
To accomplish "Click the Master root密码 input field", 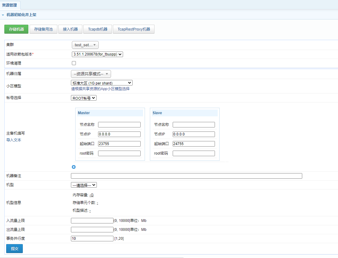I will 119,153.
